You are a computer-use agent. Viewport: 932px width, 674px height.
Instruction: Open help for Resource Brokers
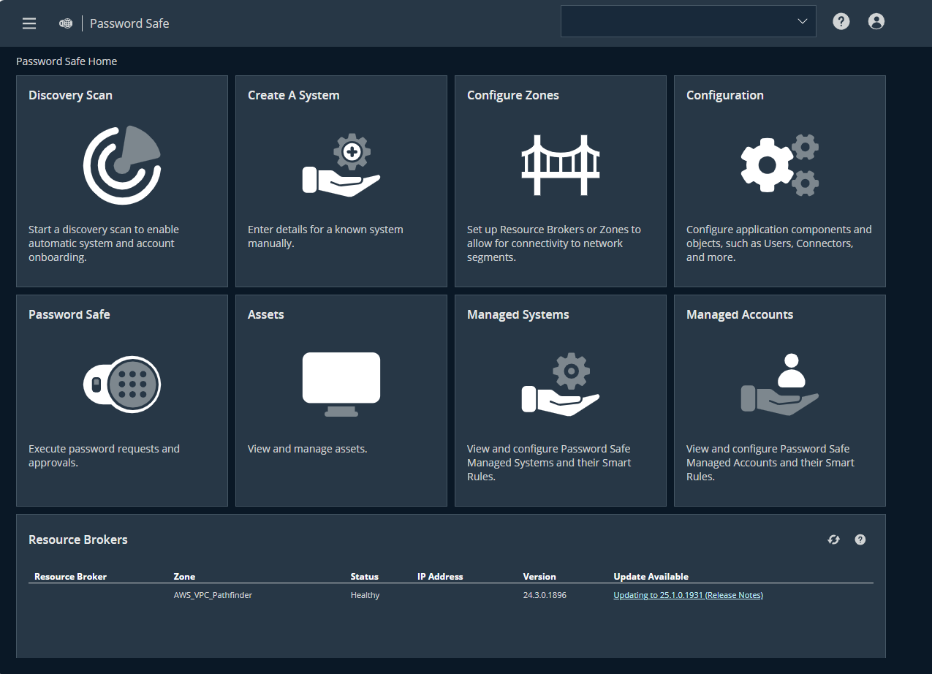(860, 539)
